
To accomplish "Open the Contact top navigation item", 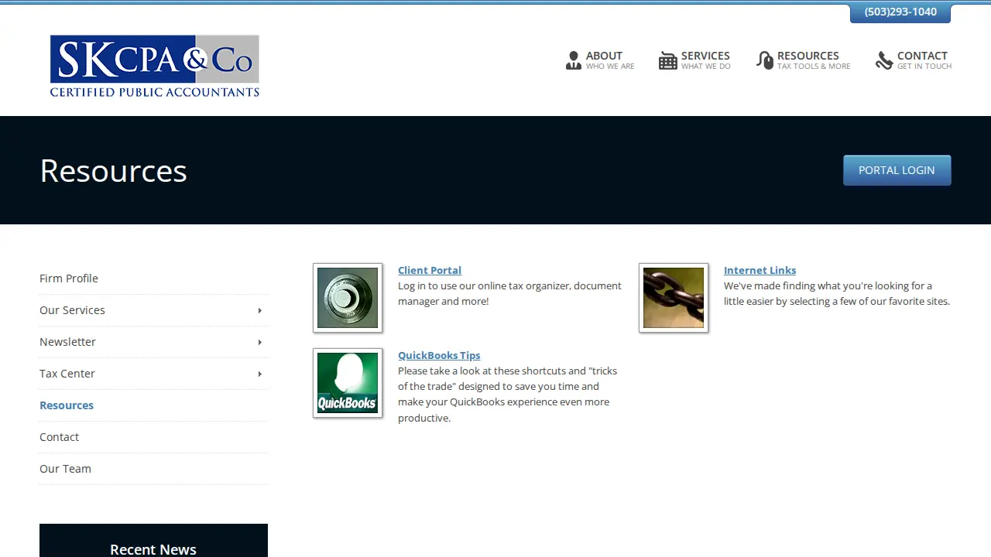I will [914, 60].
